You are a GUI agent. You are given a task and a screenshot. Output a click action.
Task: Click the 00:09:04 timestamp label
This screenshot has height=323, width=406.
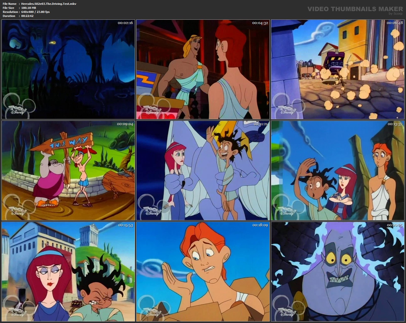[125, 124]
